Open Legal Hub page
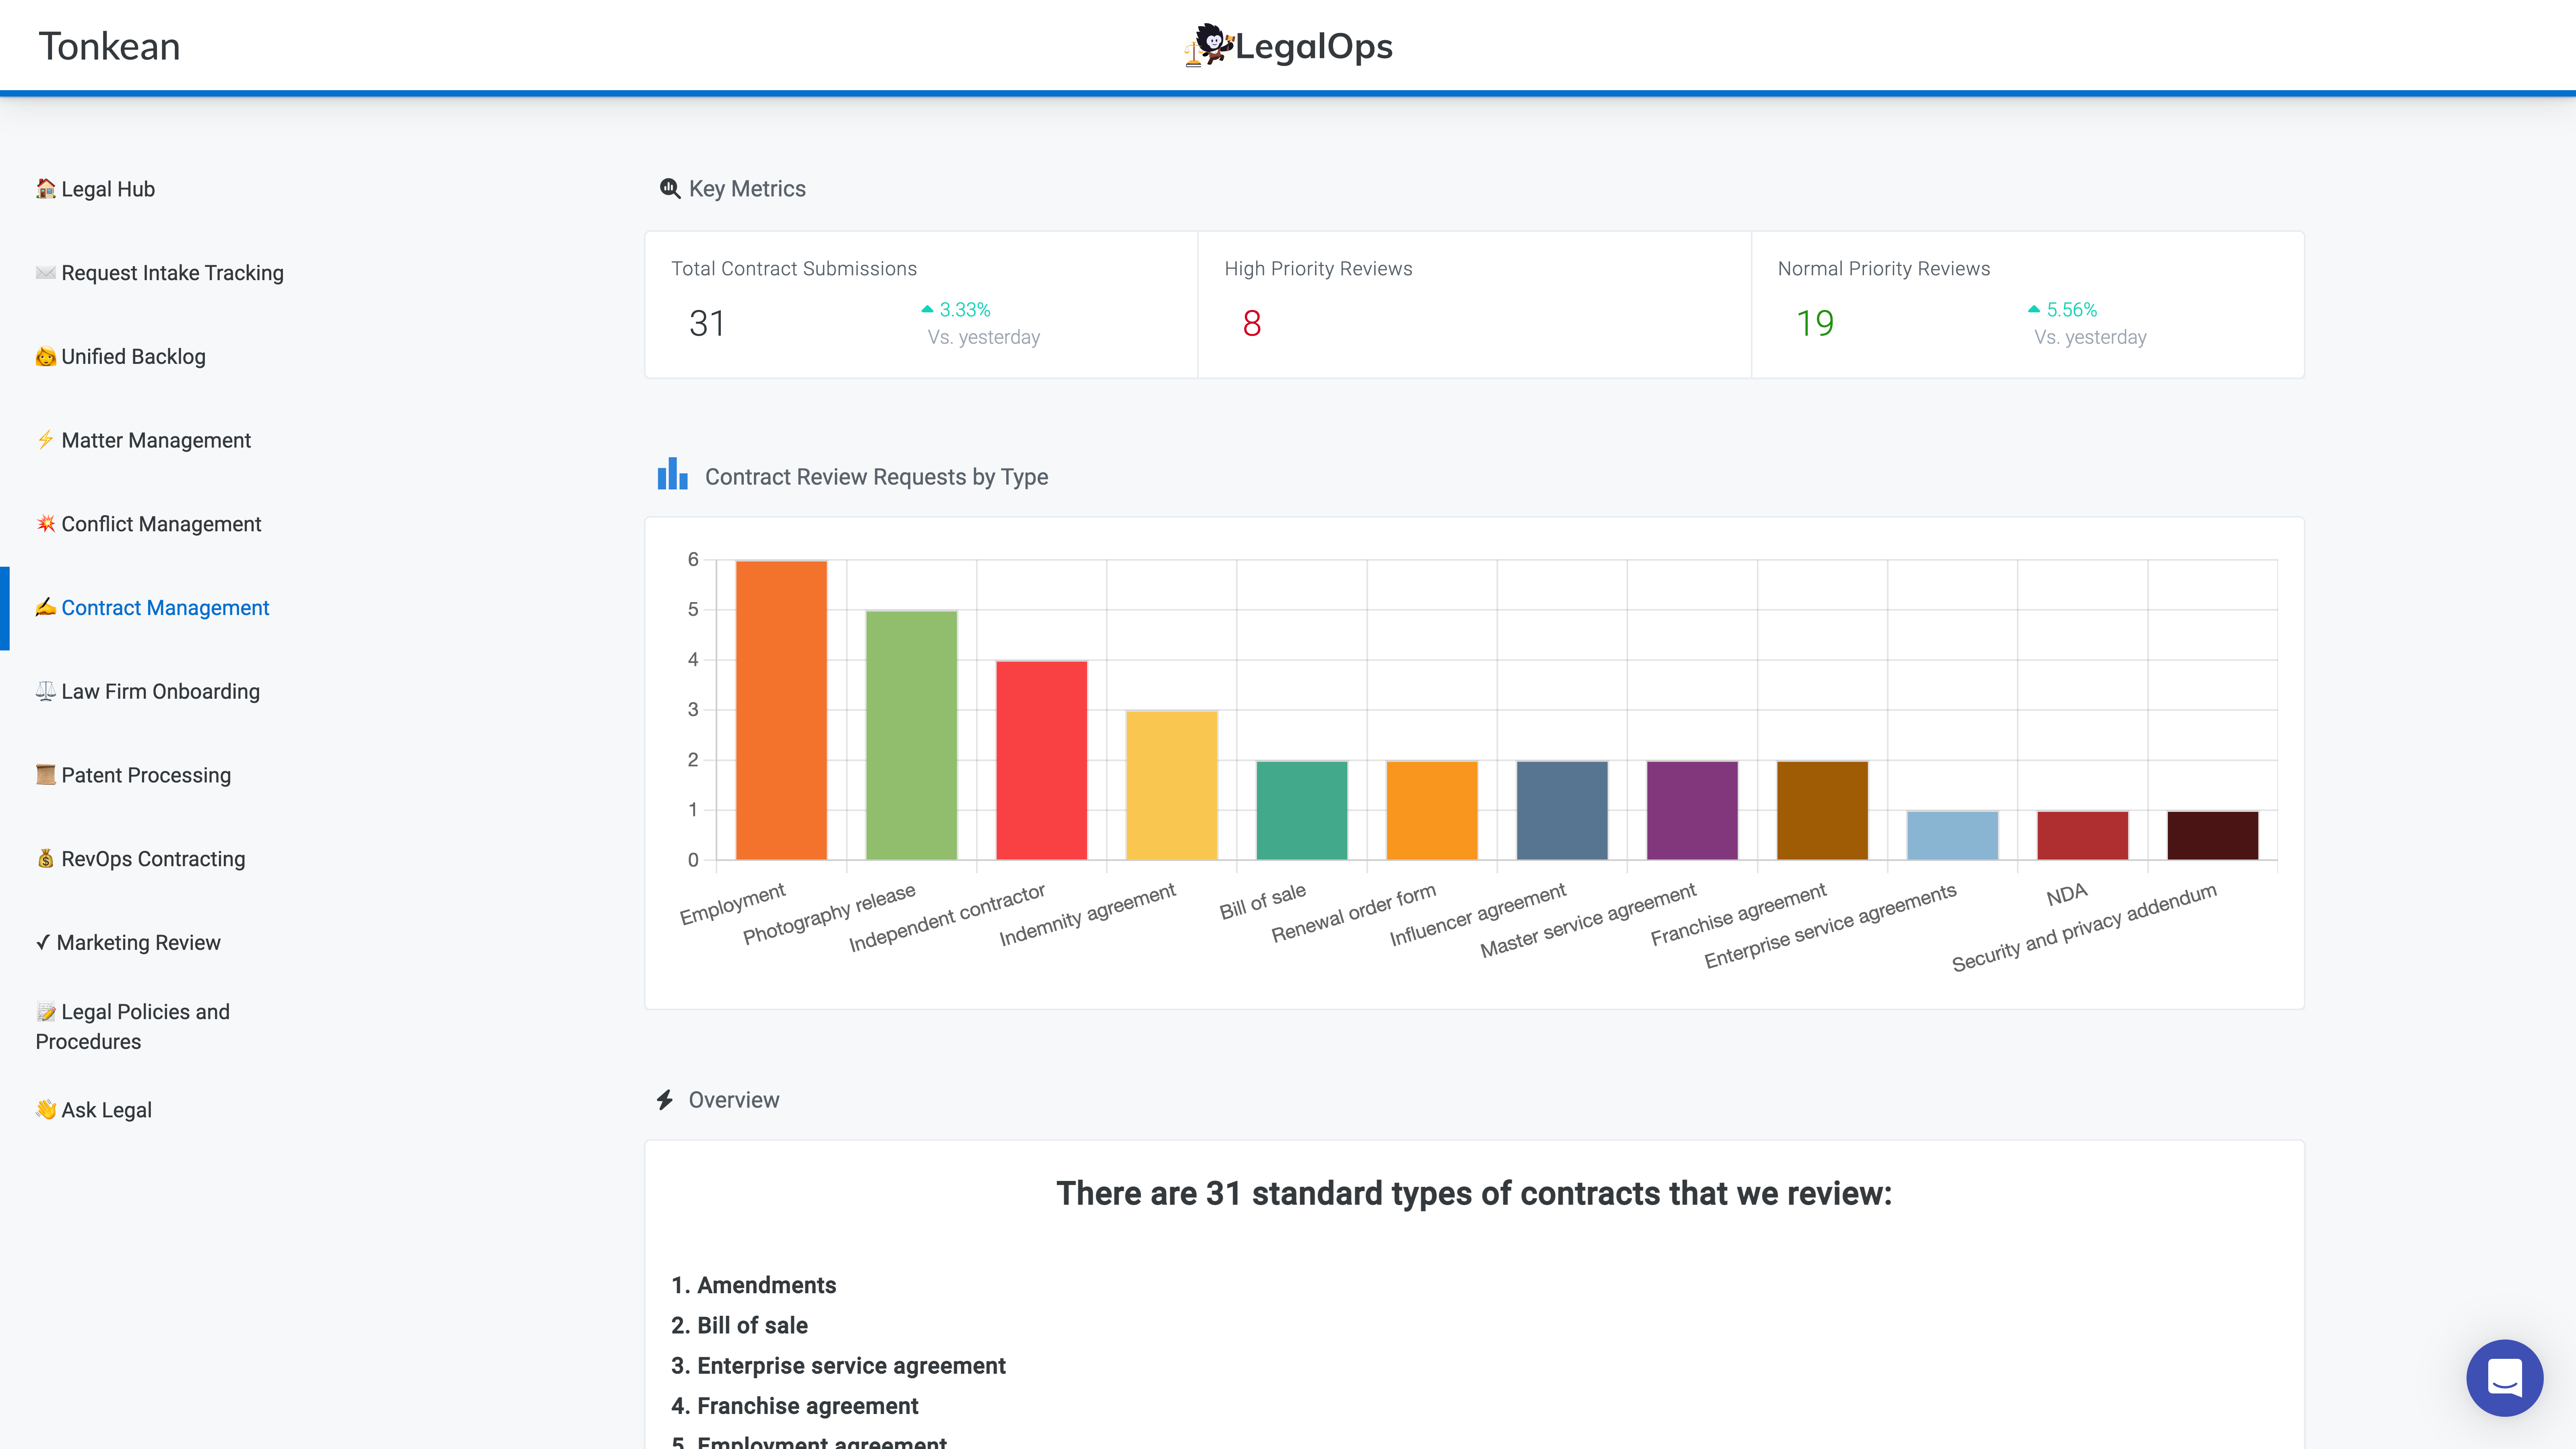The width and height of the screenshot is (2576, 1449). (x=108, y=189)
